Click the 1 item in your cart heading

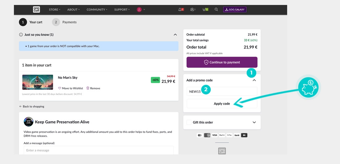tap(37, 65)
